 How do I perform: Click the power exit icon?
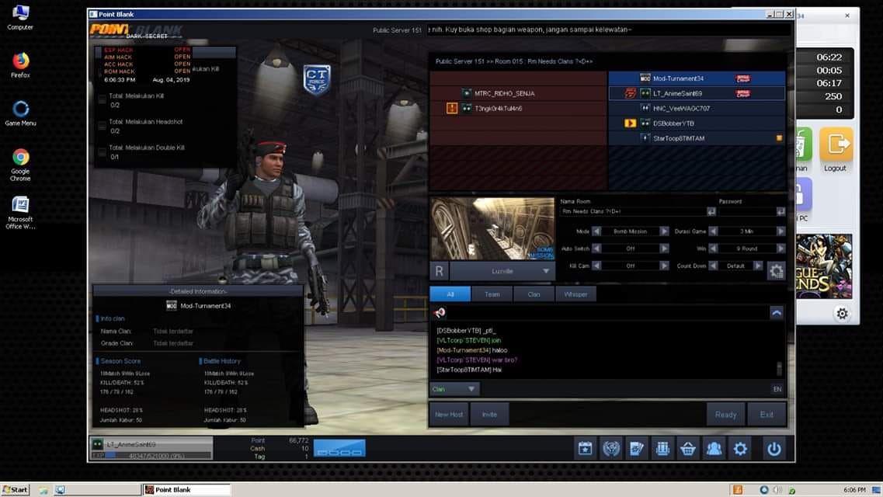click(774, 449)
